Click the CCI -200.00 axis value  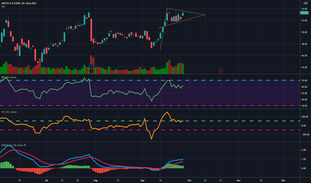305,134
